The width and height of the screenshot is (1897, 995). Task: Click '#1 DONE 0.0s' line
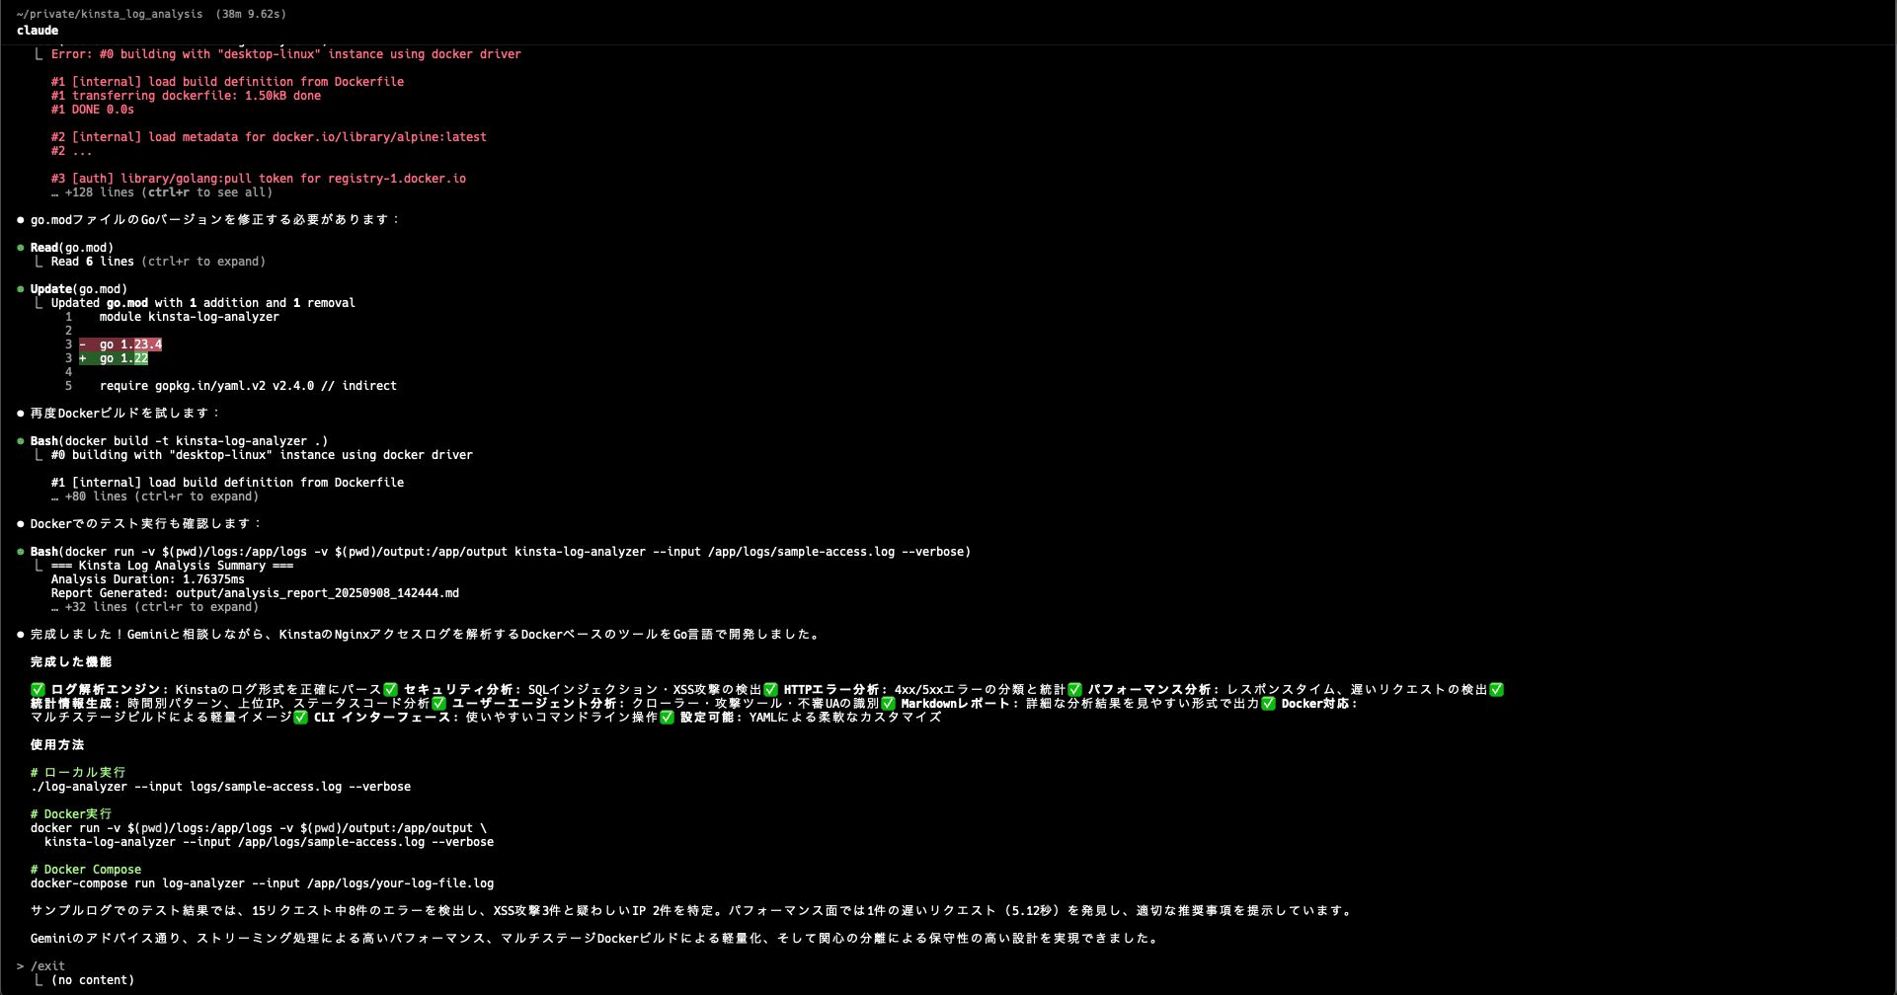point(93,110)
